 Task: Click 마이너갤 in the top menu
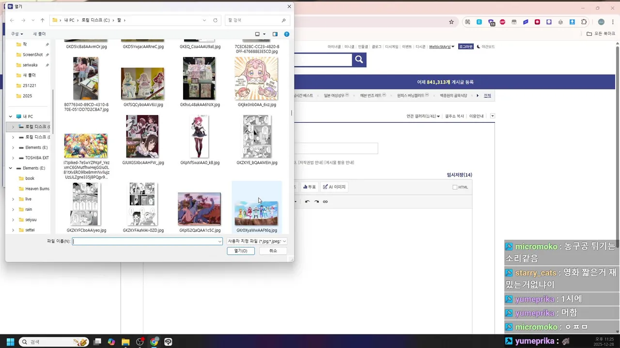tap(334, 47)
